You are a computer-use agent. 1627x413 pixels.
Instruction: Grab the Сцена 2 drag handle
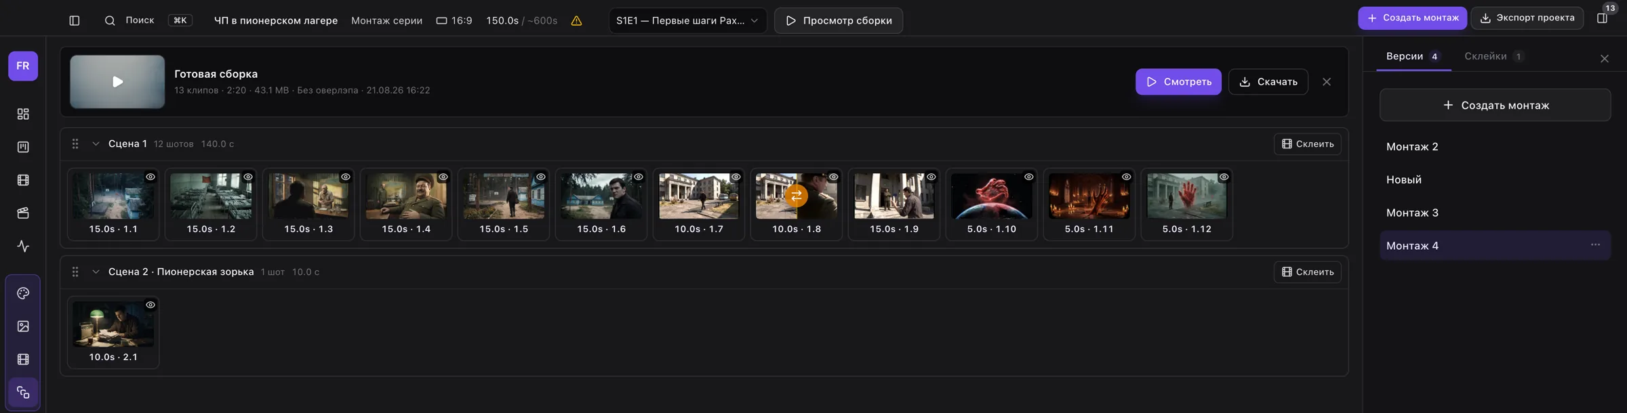75,271
